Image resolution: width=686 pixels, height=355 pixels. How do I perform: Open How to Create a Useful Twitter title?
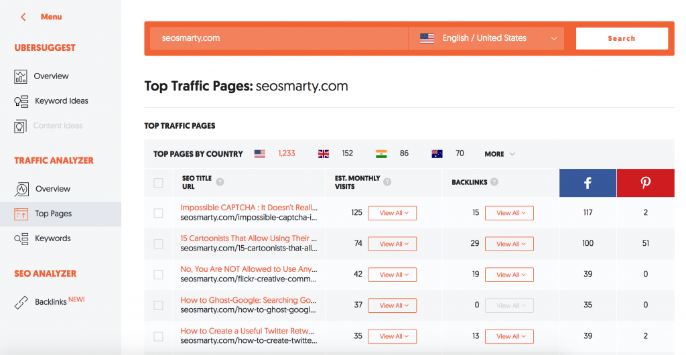point(247,331)
